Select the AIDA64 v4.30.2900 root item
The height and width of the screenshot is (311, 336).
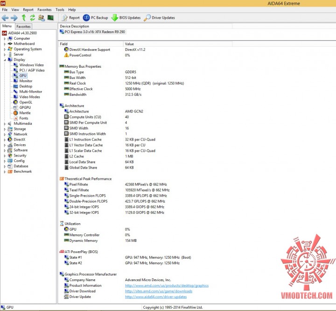point(20,33)
